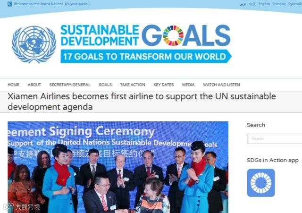Open the SDGs in Action app icon
Screen dimensions: 302x213
point(261,183)
